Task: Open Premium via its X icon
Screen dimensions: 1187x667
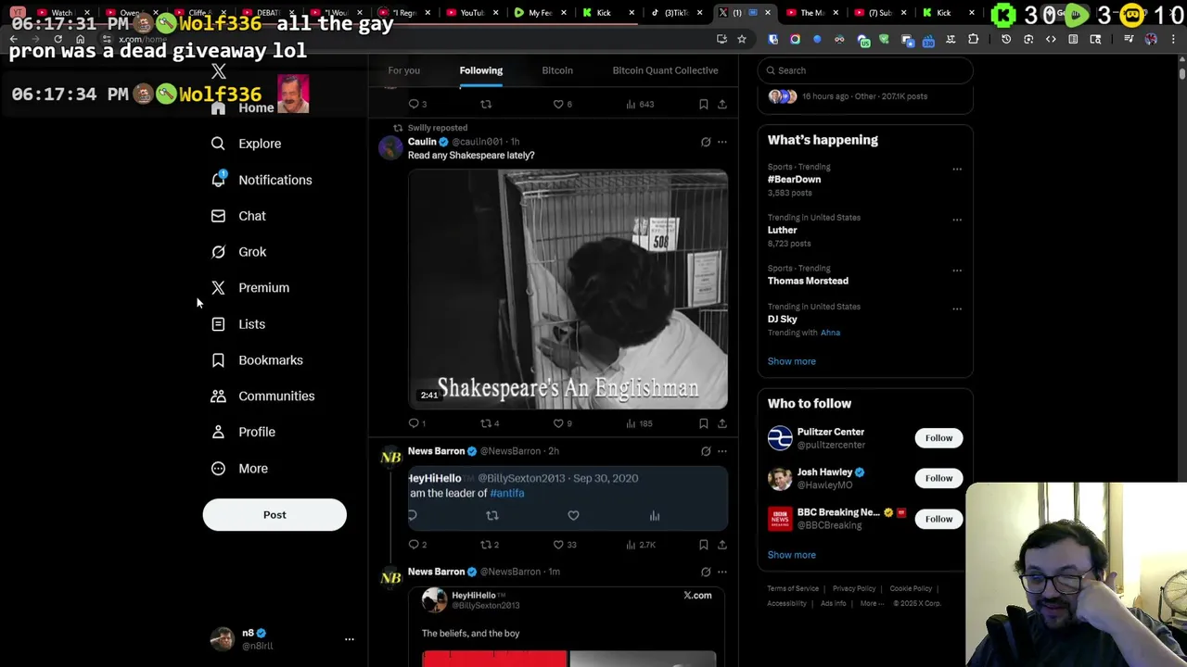Action: (218, 288)
